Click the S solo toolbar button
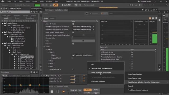Viewport: 169px width, 95px height. pos(47,5)
